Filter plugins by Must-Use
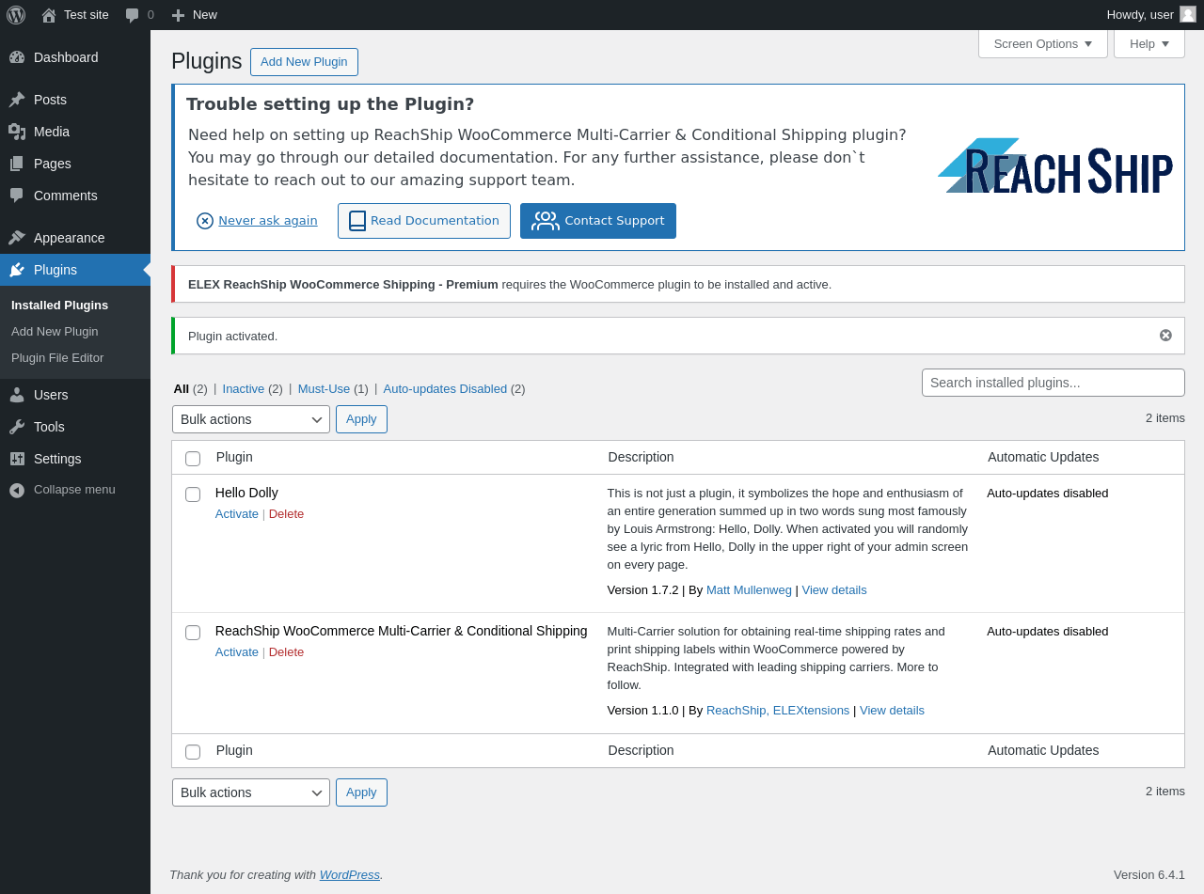This screenshot has height=894, width=1204. pyautogui.click(x=324, y=389)
